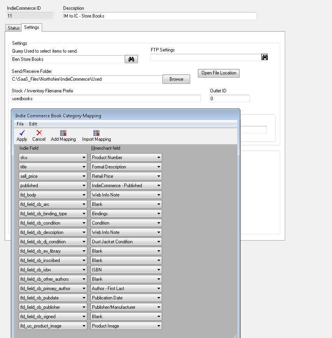
Task: Click the Filename Prefix field with usedbooks
Action: pos(106,99)
